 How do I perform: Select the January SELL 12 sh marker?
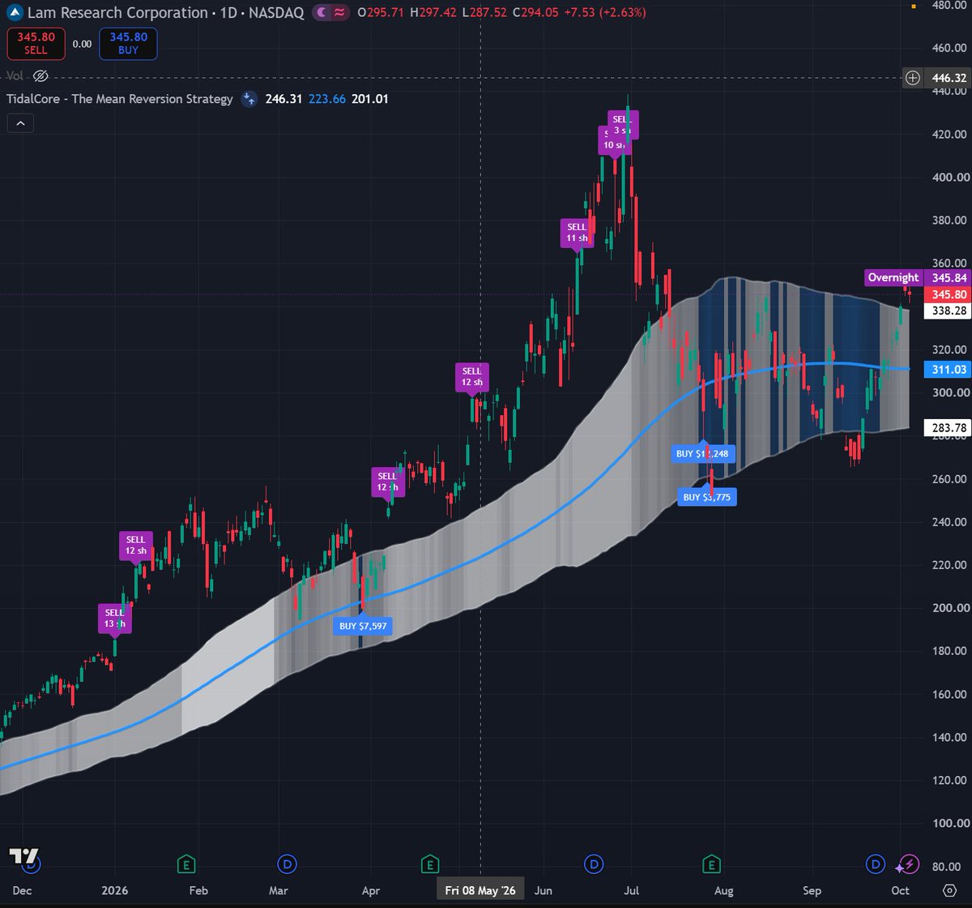(x=135, y=545)
